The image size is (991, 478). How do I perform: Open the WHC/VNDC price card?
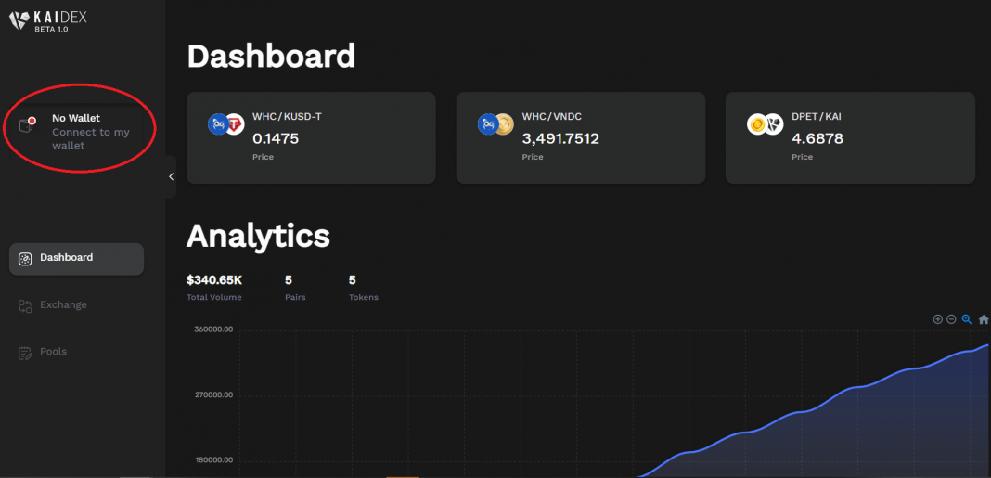[x=580, y=137]
